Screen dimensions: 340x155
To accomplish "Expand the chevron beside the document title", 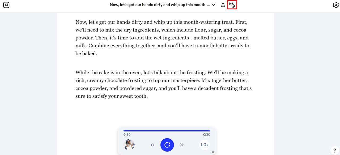I will click(213, 5).
